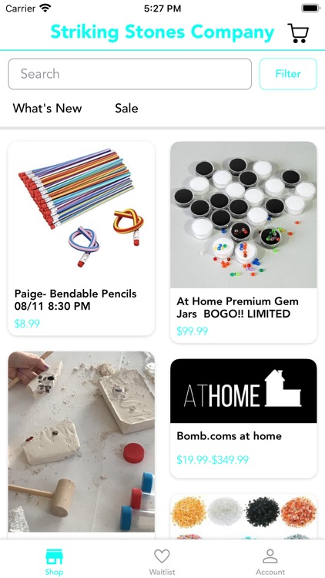Image resolution: width=325 pixels, height=578 pixels.
Task: Click the Filter button
Action: (x=288, y=74)
